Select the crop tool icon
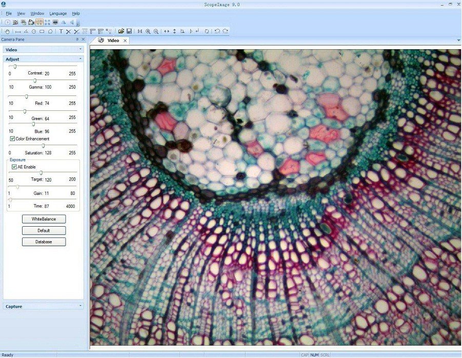 click(183, 31)
